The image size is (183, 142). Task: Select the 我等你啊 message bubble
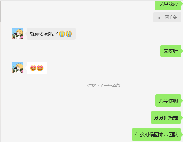coord(168,101)
